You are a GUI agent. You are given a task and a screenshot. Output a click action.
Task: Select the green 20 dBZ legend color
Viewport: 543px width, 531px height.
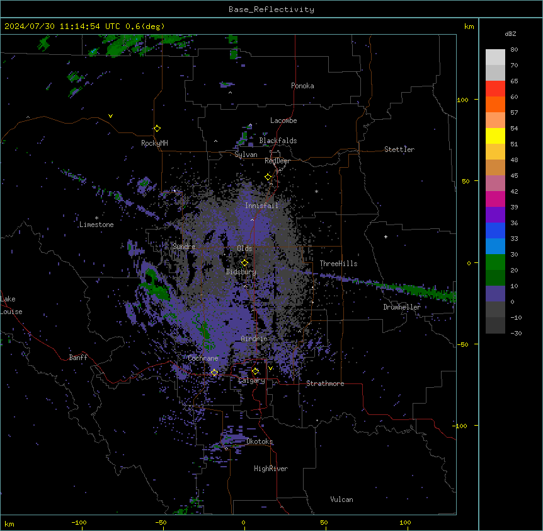(x=495, y=262)
